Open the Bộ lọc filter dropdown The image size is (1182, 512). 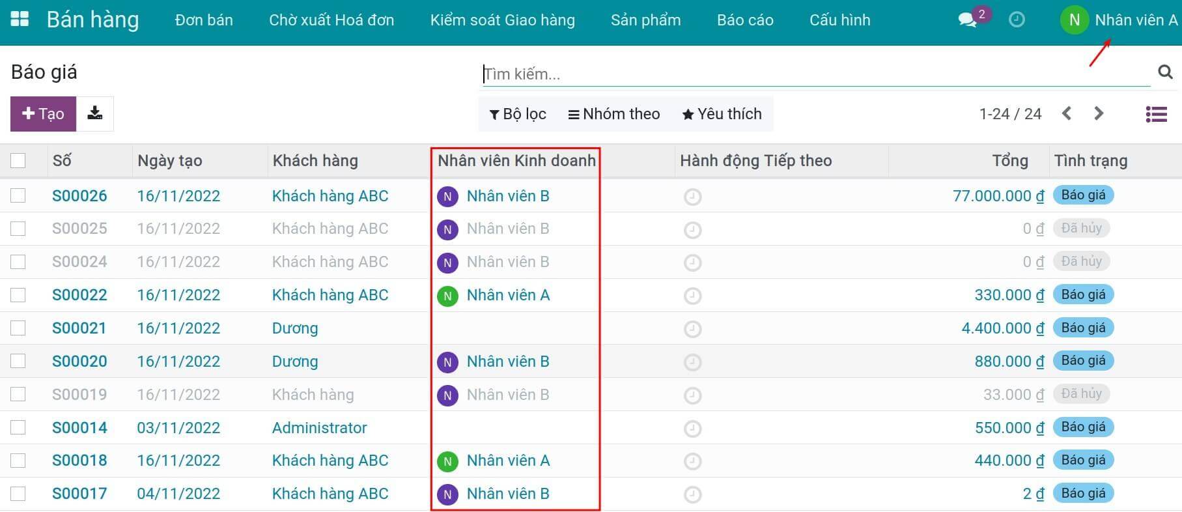517,113
